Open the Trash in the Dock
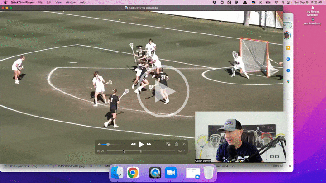Screen dimensions: 326x183 (x=208, y=173)
